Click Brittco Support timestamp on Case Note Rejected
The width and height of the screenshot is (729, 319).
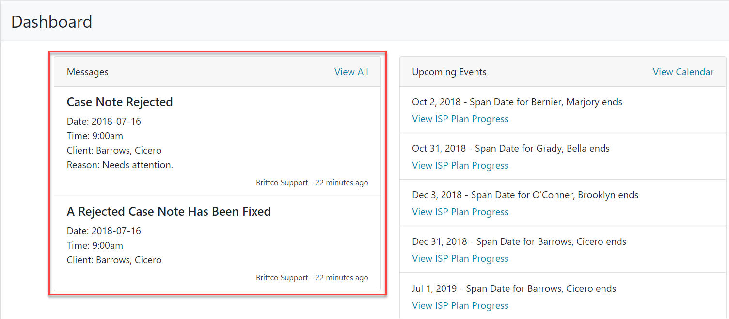tap(312, 183)
